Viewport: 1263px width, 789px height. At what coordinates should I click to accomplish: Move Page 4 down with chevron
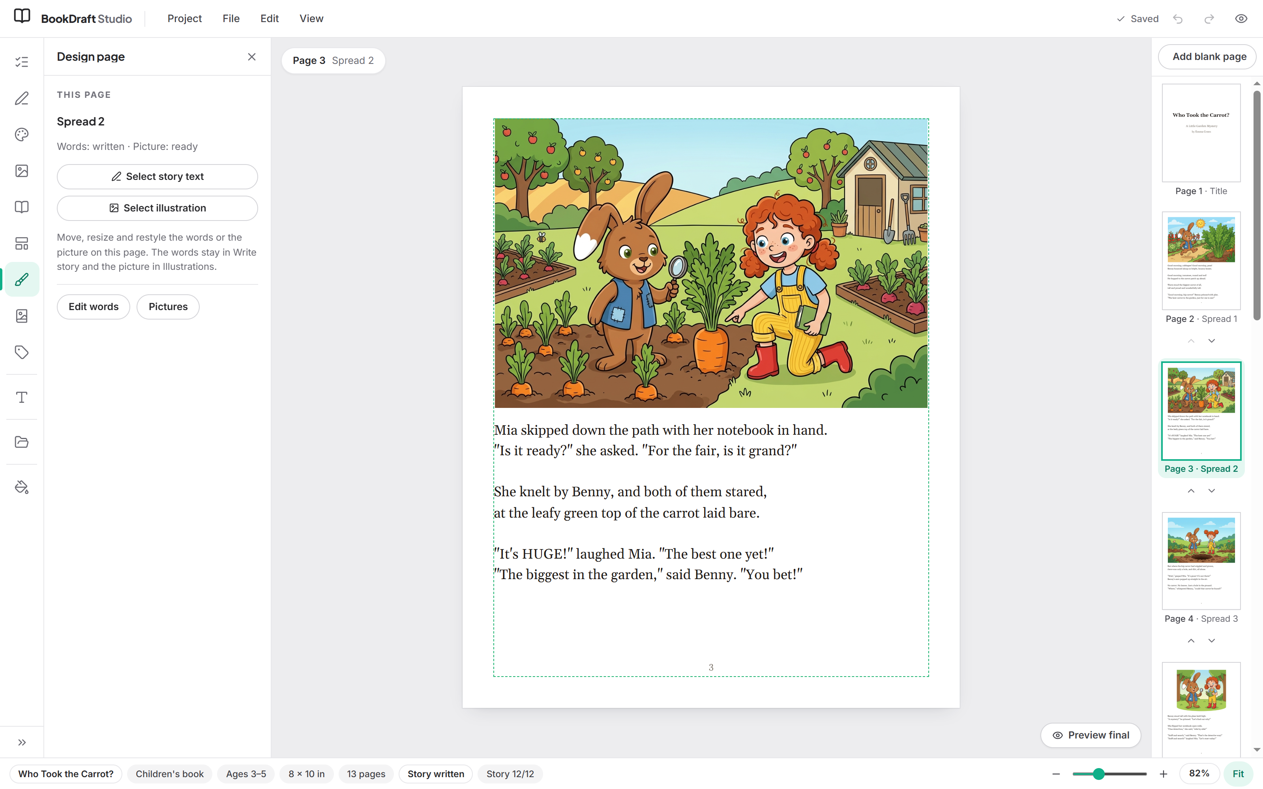click(1212, 641)
